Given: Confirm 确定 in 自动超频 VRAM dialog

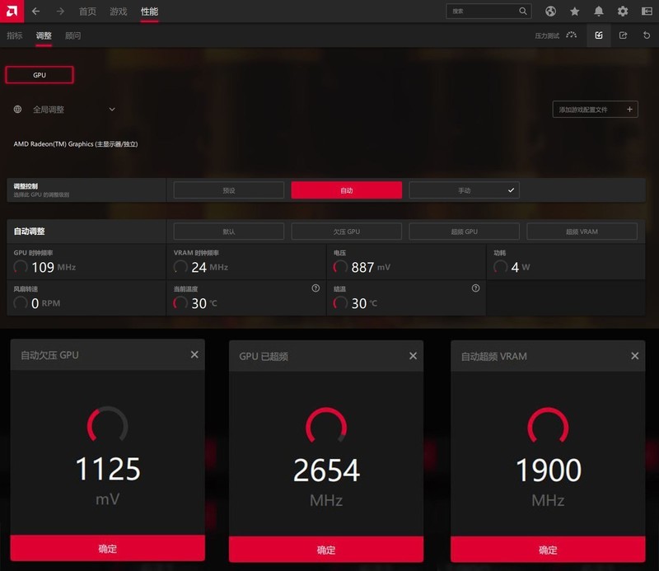Looking at the screenshot, I should tap(548, 549).
